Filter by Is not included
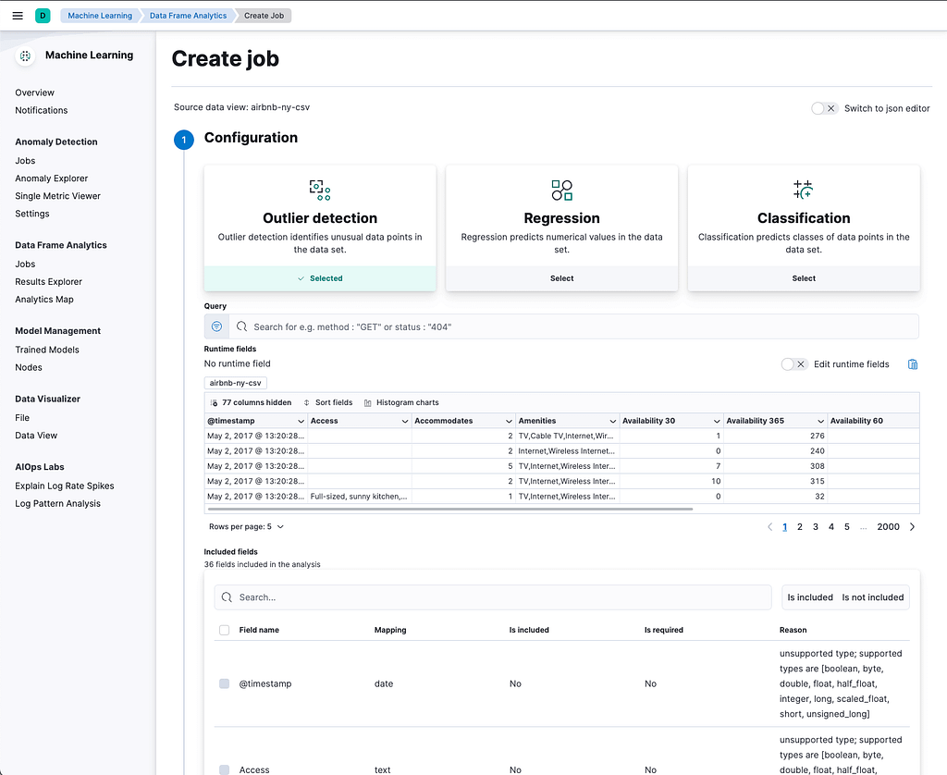This screenshot has height=775, width=947. pos(873,597)
